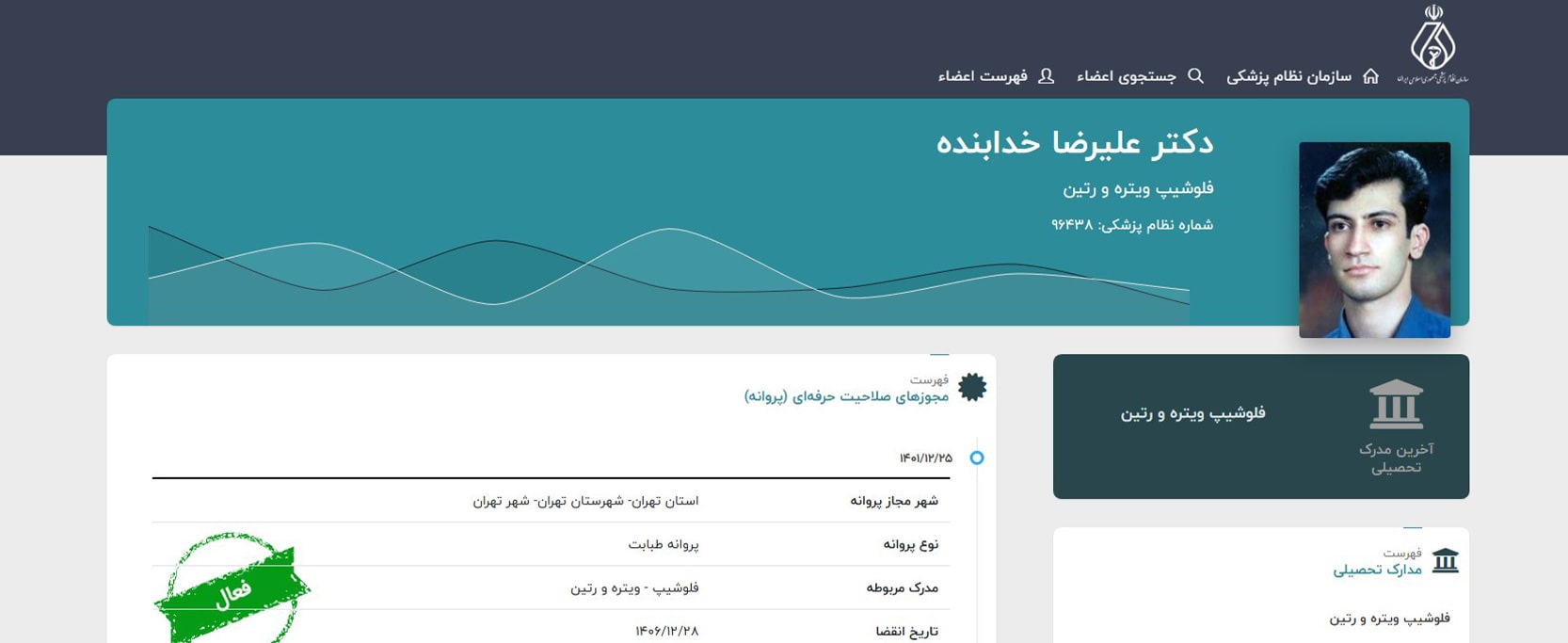Viewport: 1568px width, 643px height.
Task: Open the جستجوی اعضاء menu item
Action: [x=1126, y=76]
